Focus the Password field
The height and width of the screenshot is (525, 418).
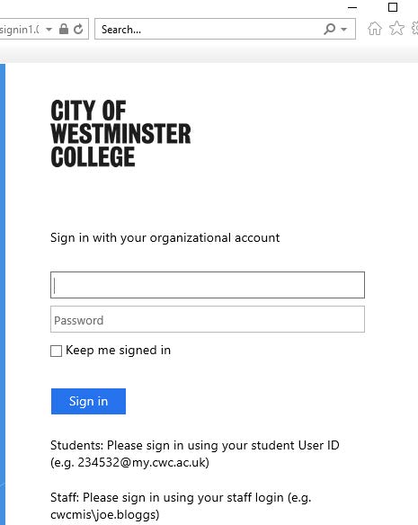coord(208,319)
